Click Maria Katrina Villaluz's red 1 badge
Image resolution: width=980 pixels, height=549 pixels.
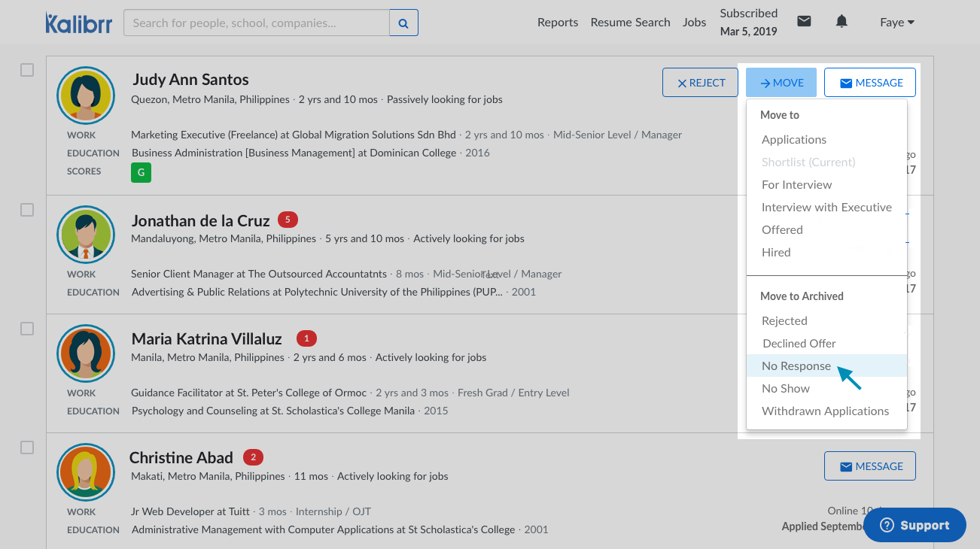pyautogui.click(x=306, y=338)
